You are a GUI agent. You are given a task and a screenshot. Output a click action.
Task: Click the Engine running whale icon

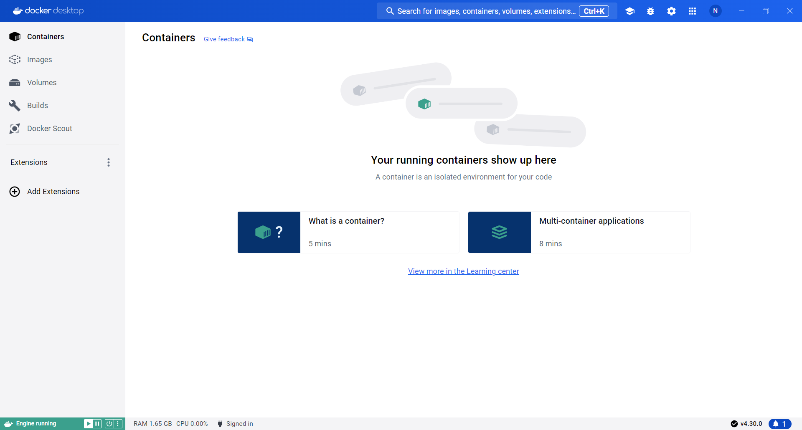8,424
